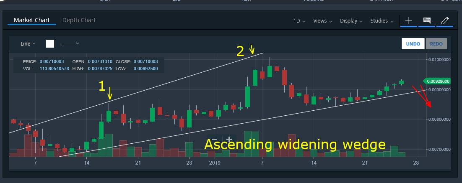The height and width of the screenshot is (183, 462).
Task: Zoom out chart with minus button
Action: point(215,140)
